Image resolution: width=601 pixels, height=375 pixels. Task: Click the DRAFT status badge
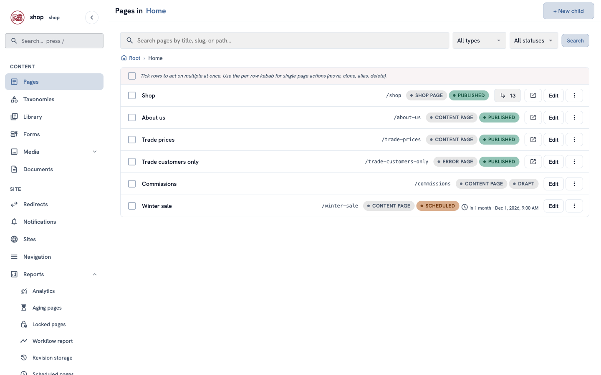524,184
